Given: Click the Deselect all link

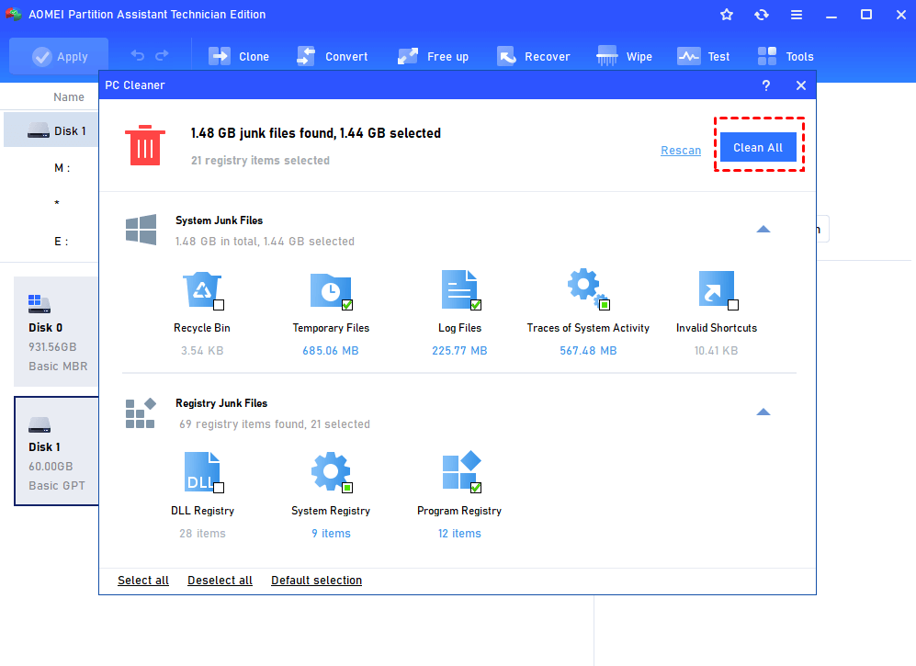Looking at the screenshot, I should 220,581.
